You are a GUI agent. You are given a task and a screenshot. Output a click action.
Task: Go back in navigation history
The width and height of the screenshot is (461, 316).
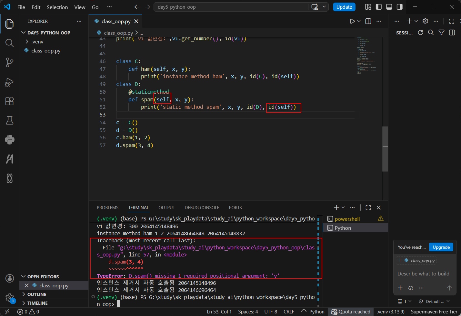137,7
